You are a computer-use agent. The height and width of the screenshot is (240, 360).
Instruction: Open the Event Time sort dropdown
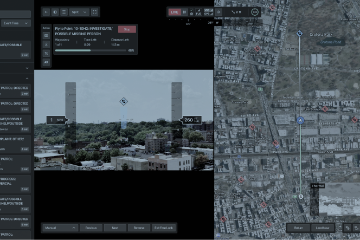[x=15, y=23]
